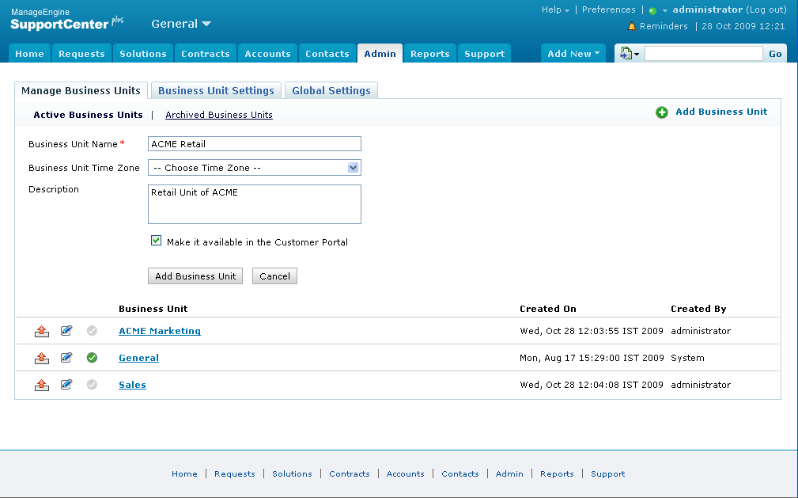Switch to the Solutions tab
Viewport: 798px width, 498px height.
tap(143, 54)
